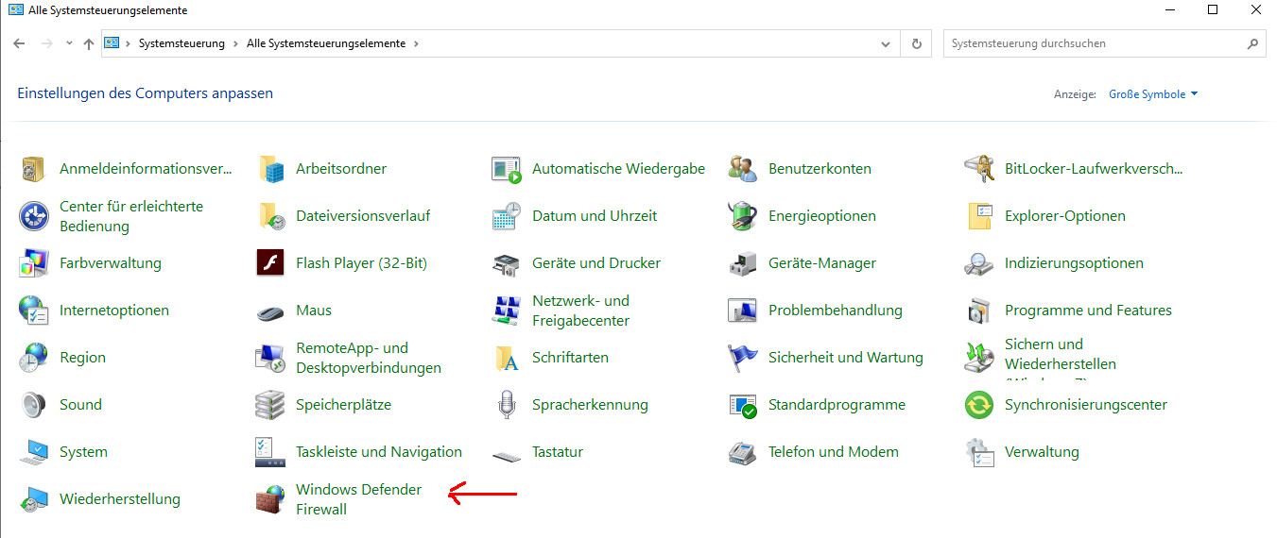This screenshot has width=1277, height=538.
Task: Click the Farbverwaltung monitor icon
Action: tap(34, 263)
